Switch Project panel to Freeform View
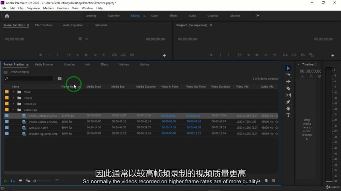 pos(28,181)
